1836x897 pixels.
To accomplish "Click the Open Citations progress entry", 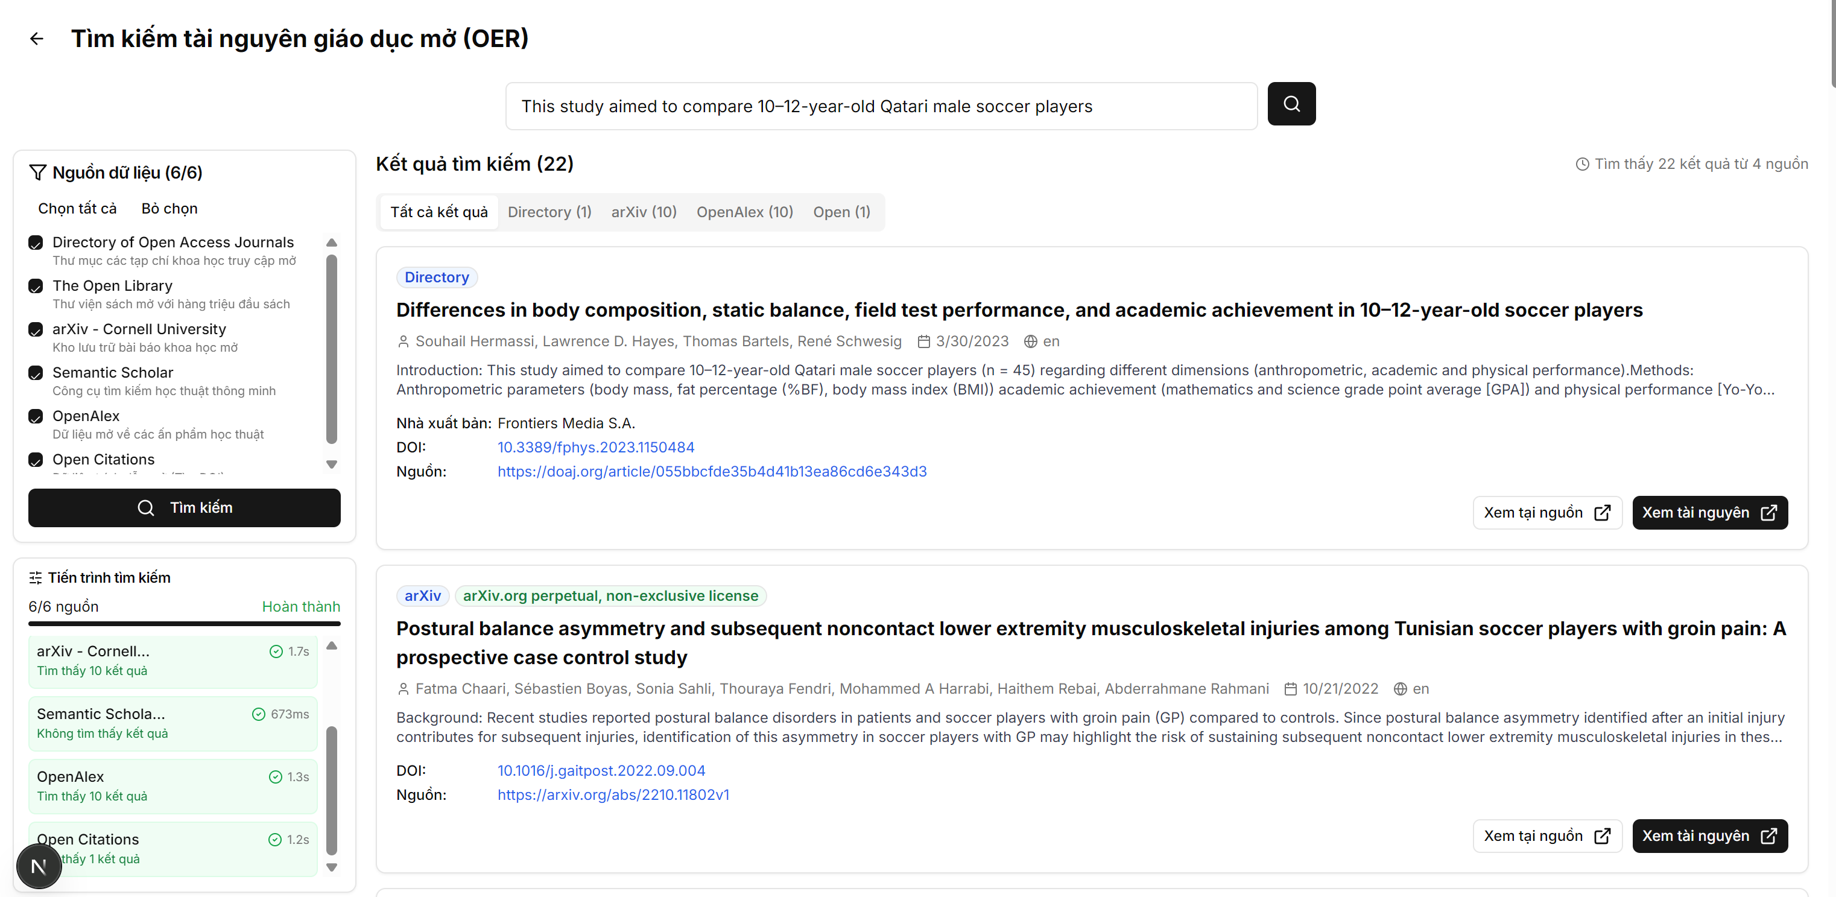I will tap(173, 849).
